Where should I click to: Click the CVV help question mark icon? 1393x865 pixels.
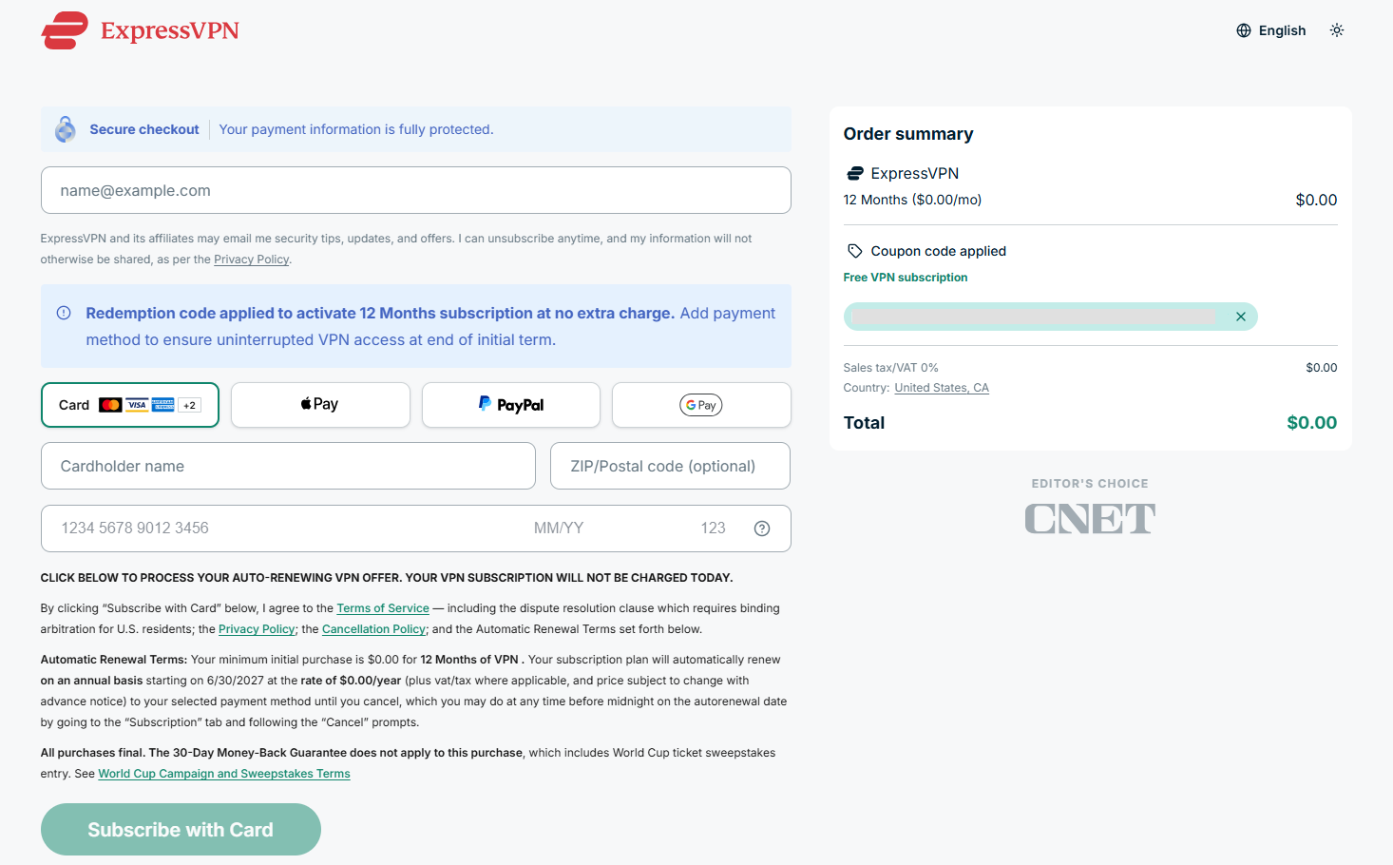pos(762,529)
